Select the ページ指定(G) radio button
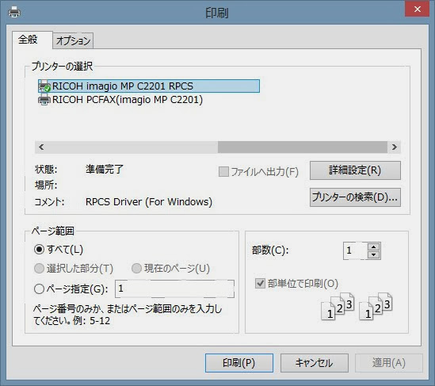The width and height of the screenshot is (435, 386). click(39, 289)
